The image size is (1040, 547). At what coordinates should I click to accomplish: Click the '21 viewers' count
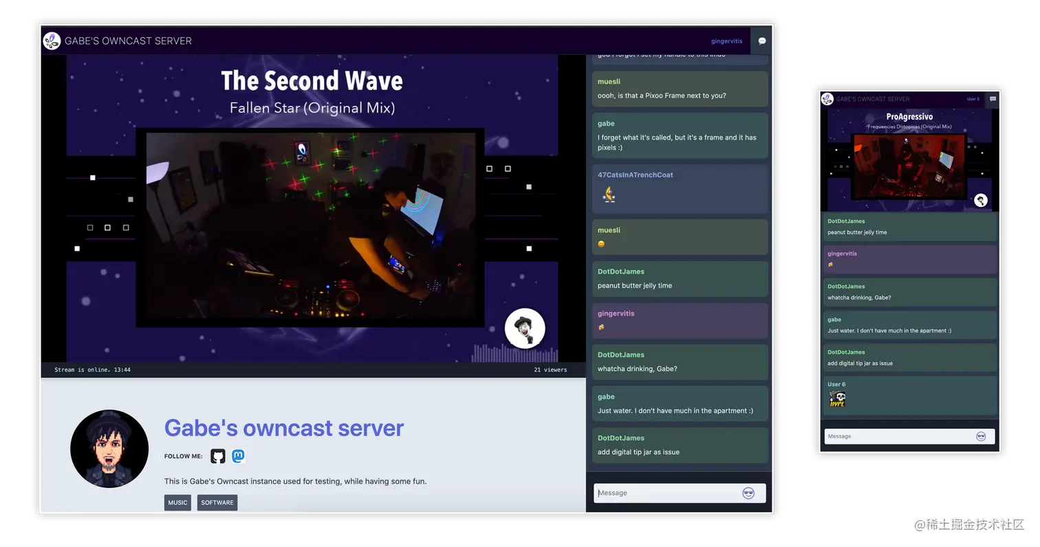(550, 370)
